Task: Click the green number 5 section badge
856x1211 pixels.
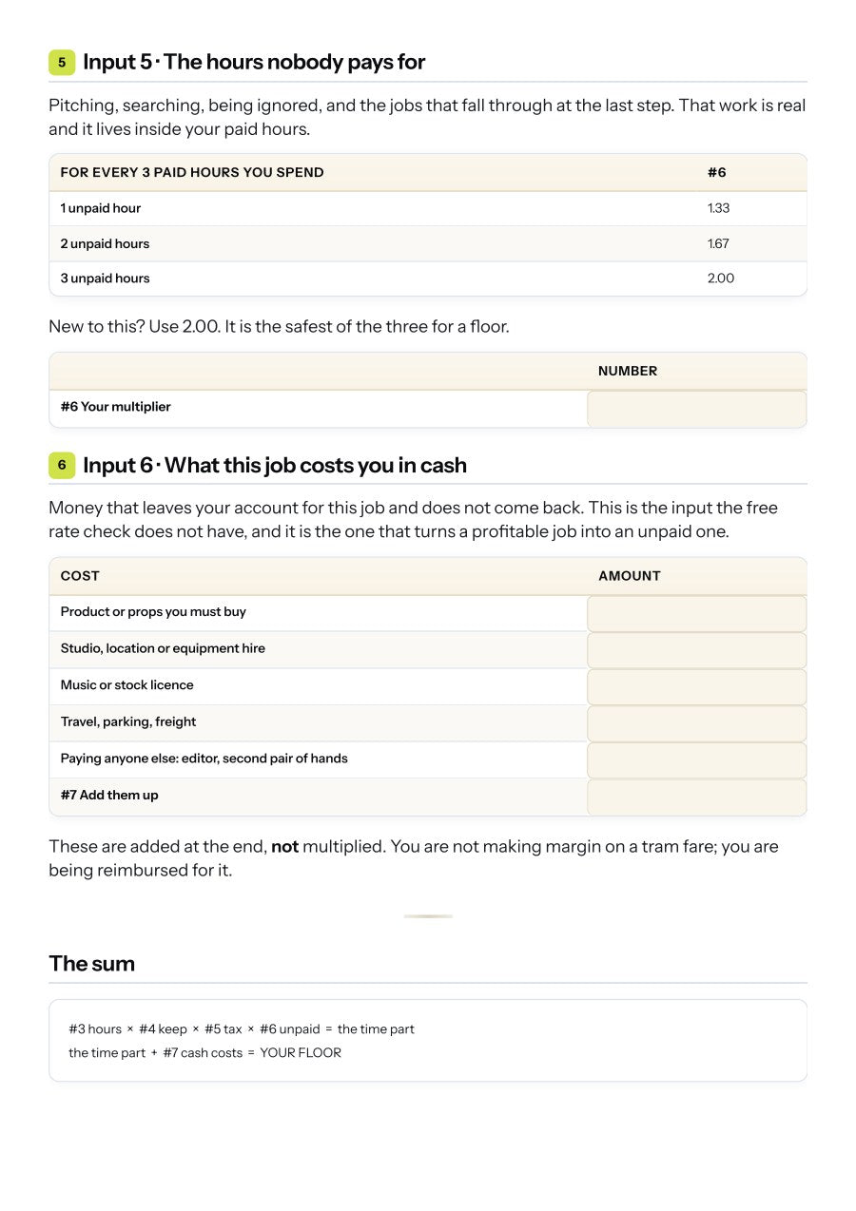Action: click(x=62, y=63)
